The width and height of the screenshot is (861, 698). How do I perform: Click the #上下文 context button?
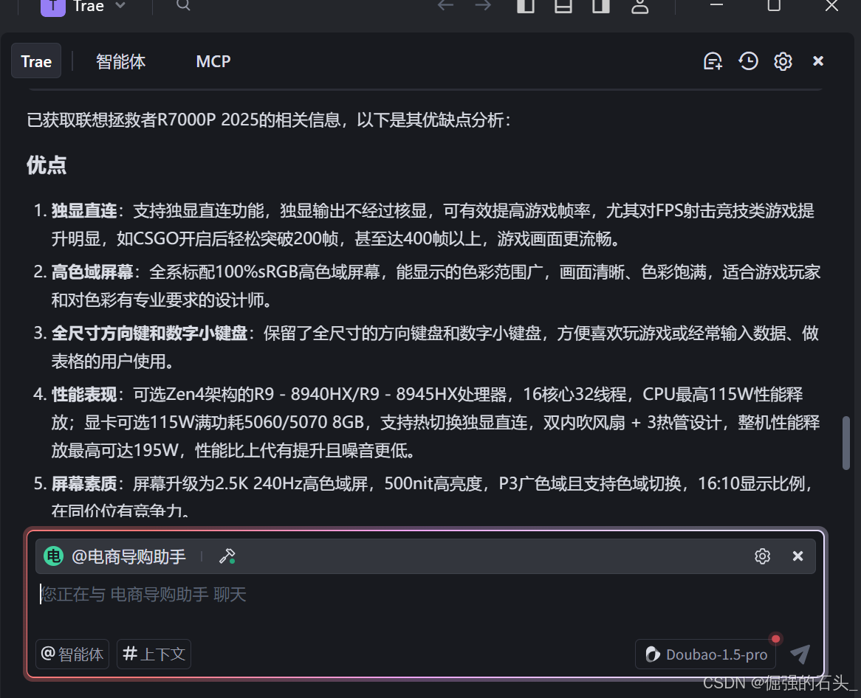154,654
